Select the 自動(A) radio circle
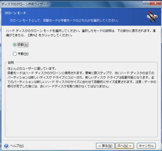This screenshot has height=151, width=162. (x=15, y=45)
